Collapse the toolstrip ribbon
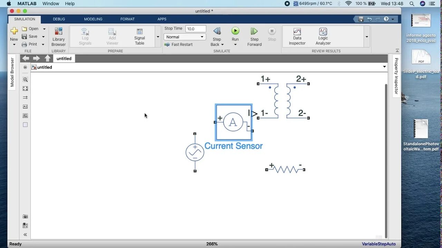 coord(397,51)
